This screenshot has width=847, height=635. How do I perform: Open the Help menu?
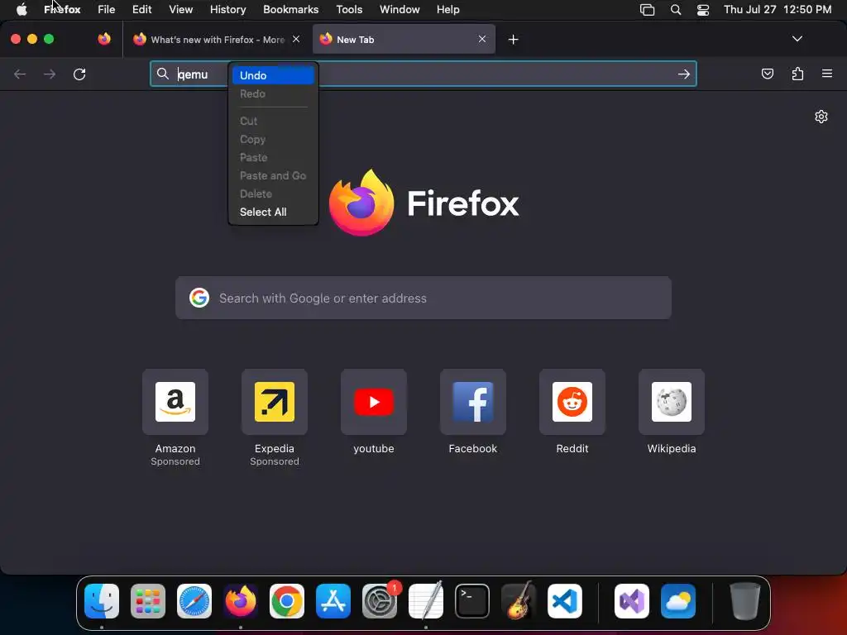click(x=447, y=10)
